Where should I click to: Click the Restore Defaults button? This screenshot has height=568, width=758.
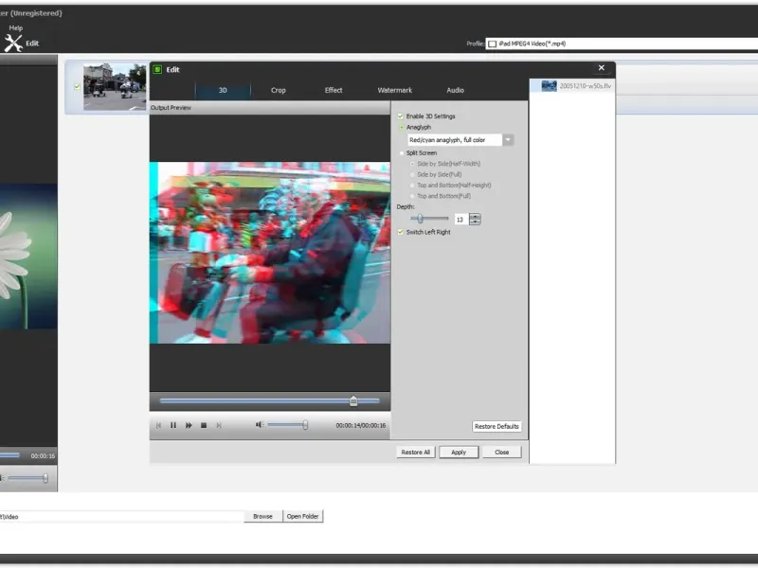496,427
